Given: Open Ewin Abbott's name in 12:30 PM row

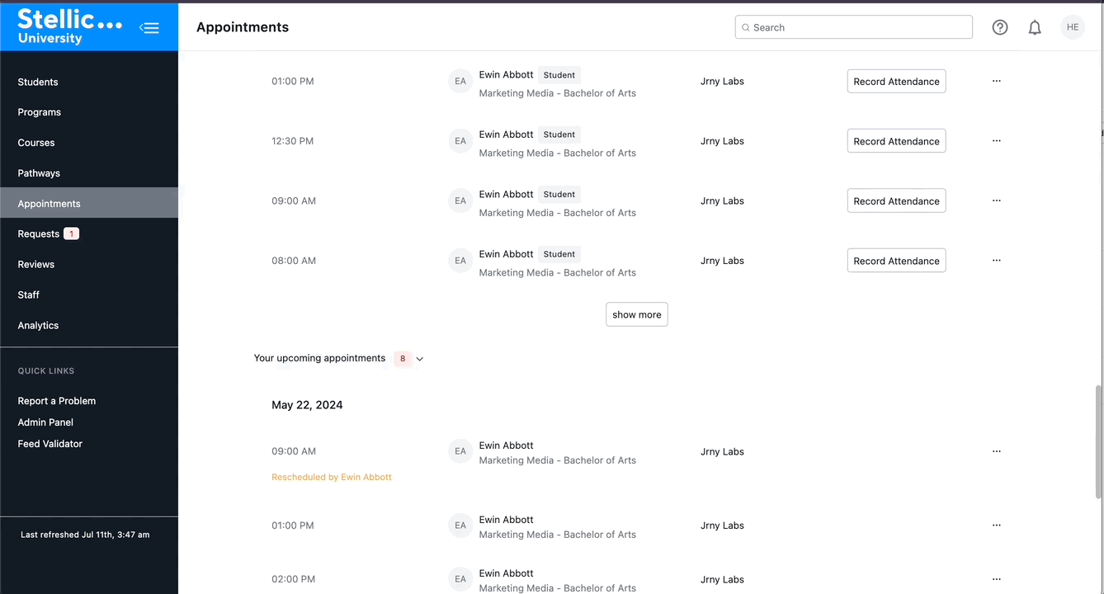Looking at the screenshot, I should coord(506,134).
